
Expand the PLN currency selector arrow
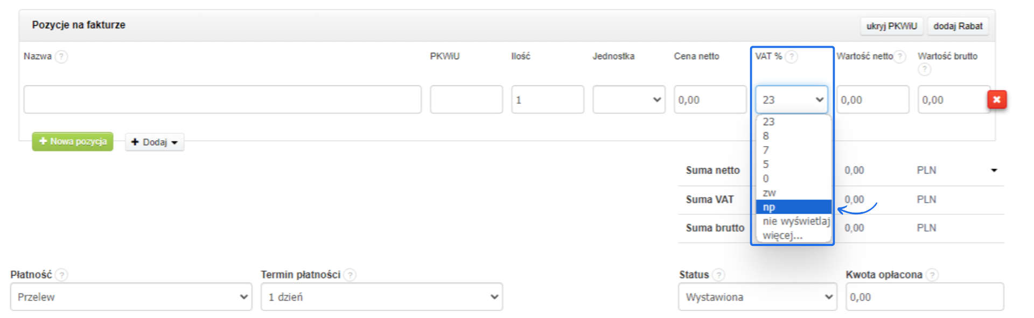[x=994, y=170]
